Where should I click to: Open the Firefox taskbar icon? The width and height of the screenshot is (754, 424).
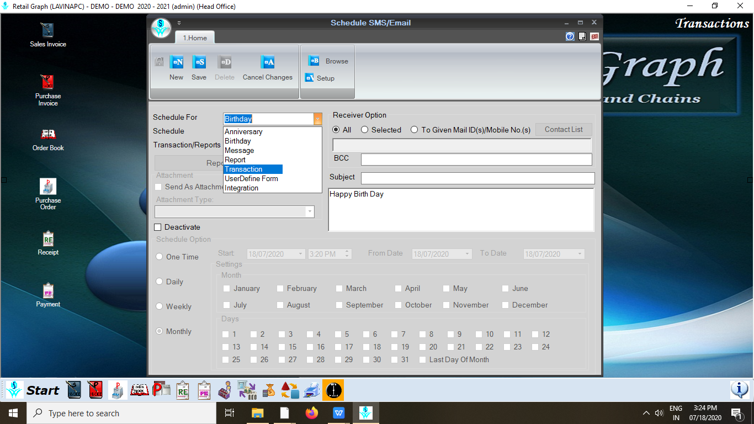click(x=312, y=413)
